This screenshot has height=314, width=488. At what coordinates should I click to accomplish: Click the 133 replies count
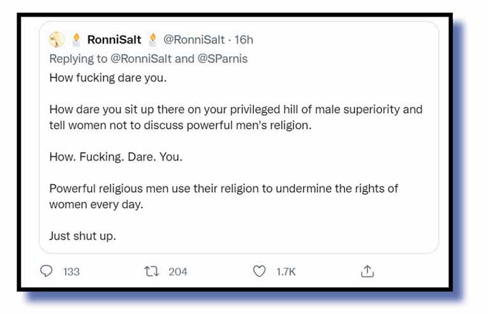click(x=71, y=272)
